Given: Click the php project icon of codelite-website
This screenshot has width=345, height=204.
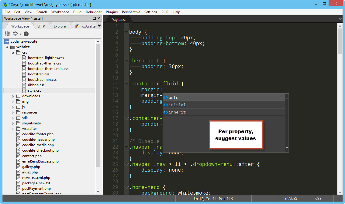Looking at the screenshot, I should 7,41.
